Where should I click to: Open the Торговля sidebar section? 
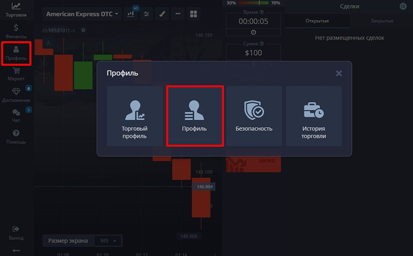point(16,10)
